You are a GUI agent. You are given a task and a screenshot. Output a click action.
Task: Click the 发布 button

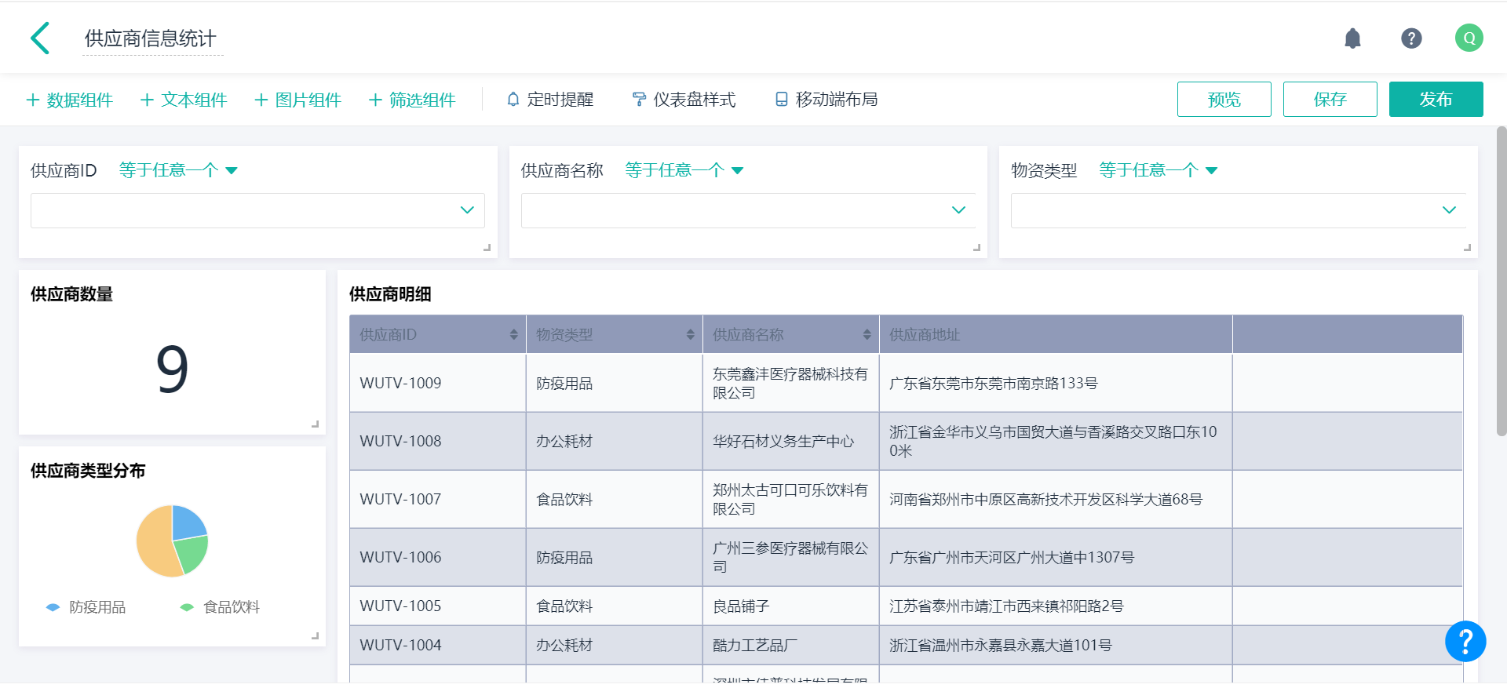pyautogui.click(x=1435, y=100)
